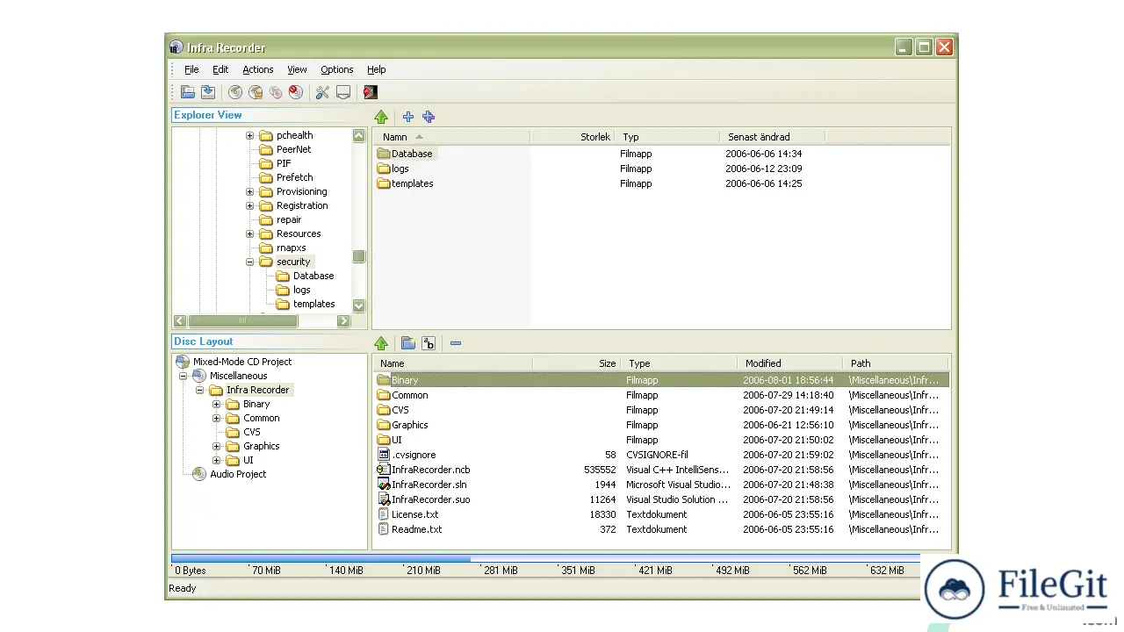Open the Help menu

tap(376, 69)
